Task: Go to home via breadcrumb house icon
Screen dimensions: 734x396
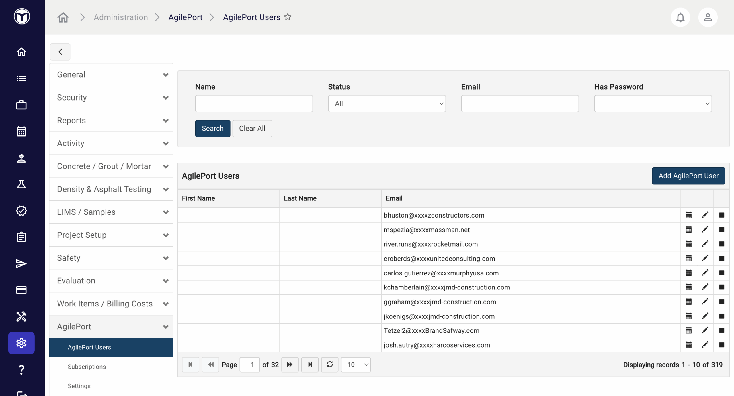Action: coord(63,17)
